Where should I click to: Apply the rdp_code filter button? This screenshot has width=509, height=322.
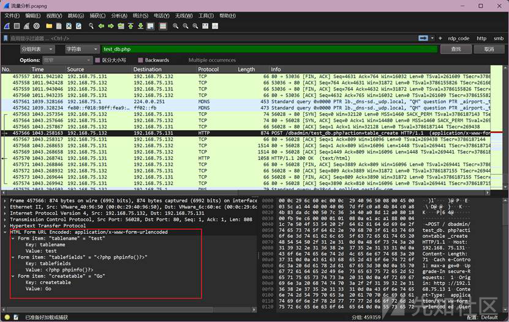click(x=458, y=38)
